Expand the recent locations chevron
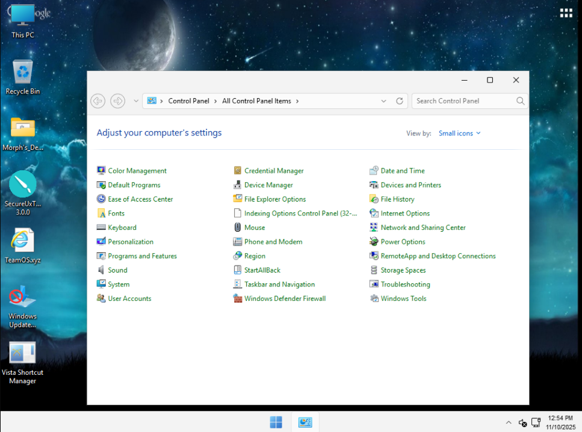 point(136,101)
